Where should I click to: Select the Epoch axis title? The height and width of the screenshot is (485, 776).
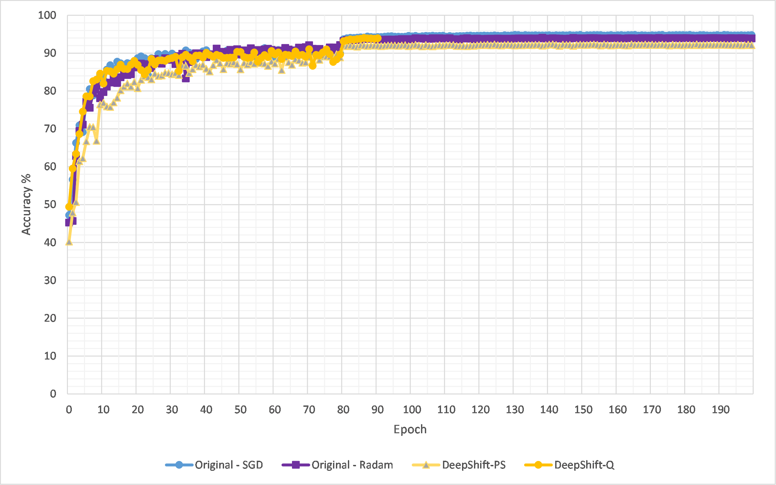coord(410,429)
